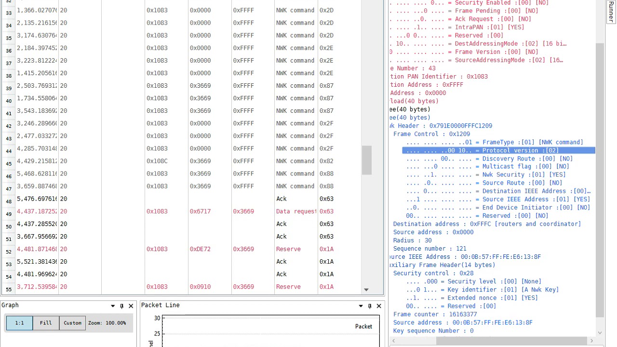Select the 1:1 graph zoom mode
617x347 pixels.
coord(19,323)
